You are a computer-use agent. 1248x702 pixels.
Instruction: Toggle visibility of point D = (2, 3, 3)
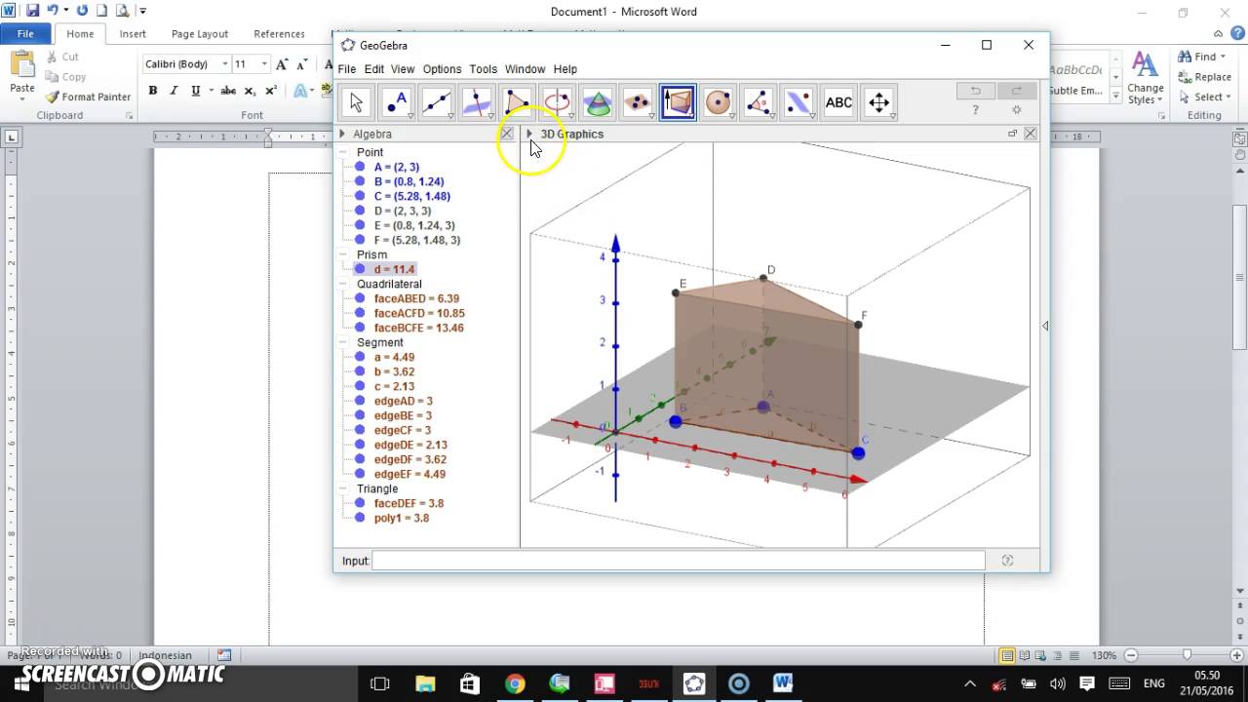(x=361, y=211)
